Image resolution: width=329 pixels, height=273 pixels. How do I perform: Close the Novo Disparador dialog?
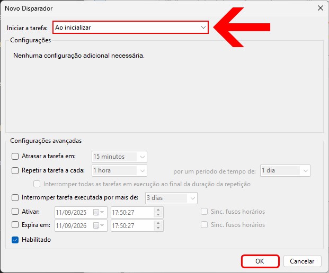pos(321,8)
